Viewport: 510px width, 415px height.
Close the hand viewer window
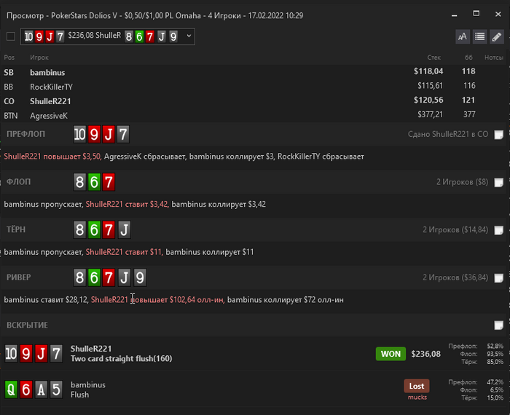point(498,14)
